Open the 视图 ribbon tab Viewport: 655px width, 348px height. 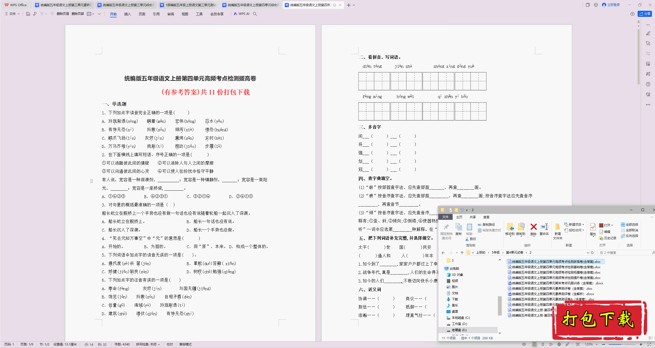click(185, 14)
